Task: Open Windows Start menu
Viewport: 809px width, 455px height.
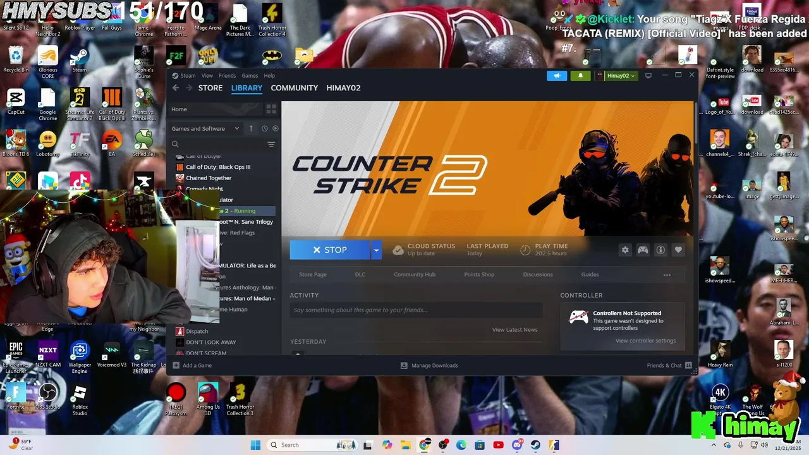Action: click(255, 445)
